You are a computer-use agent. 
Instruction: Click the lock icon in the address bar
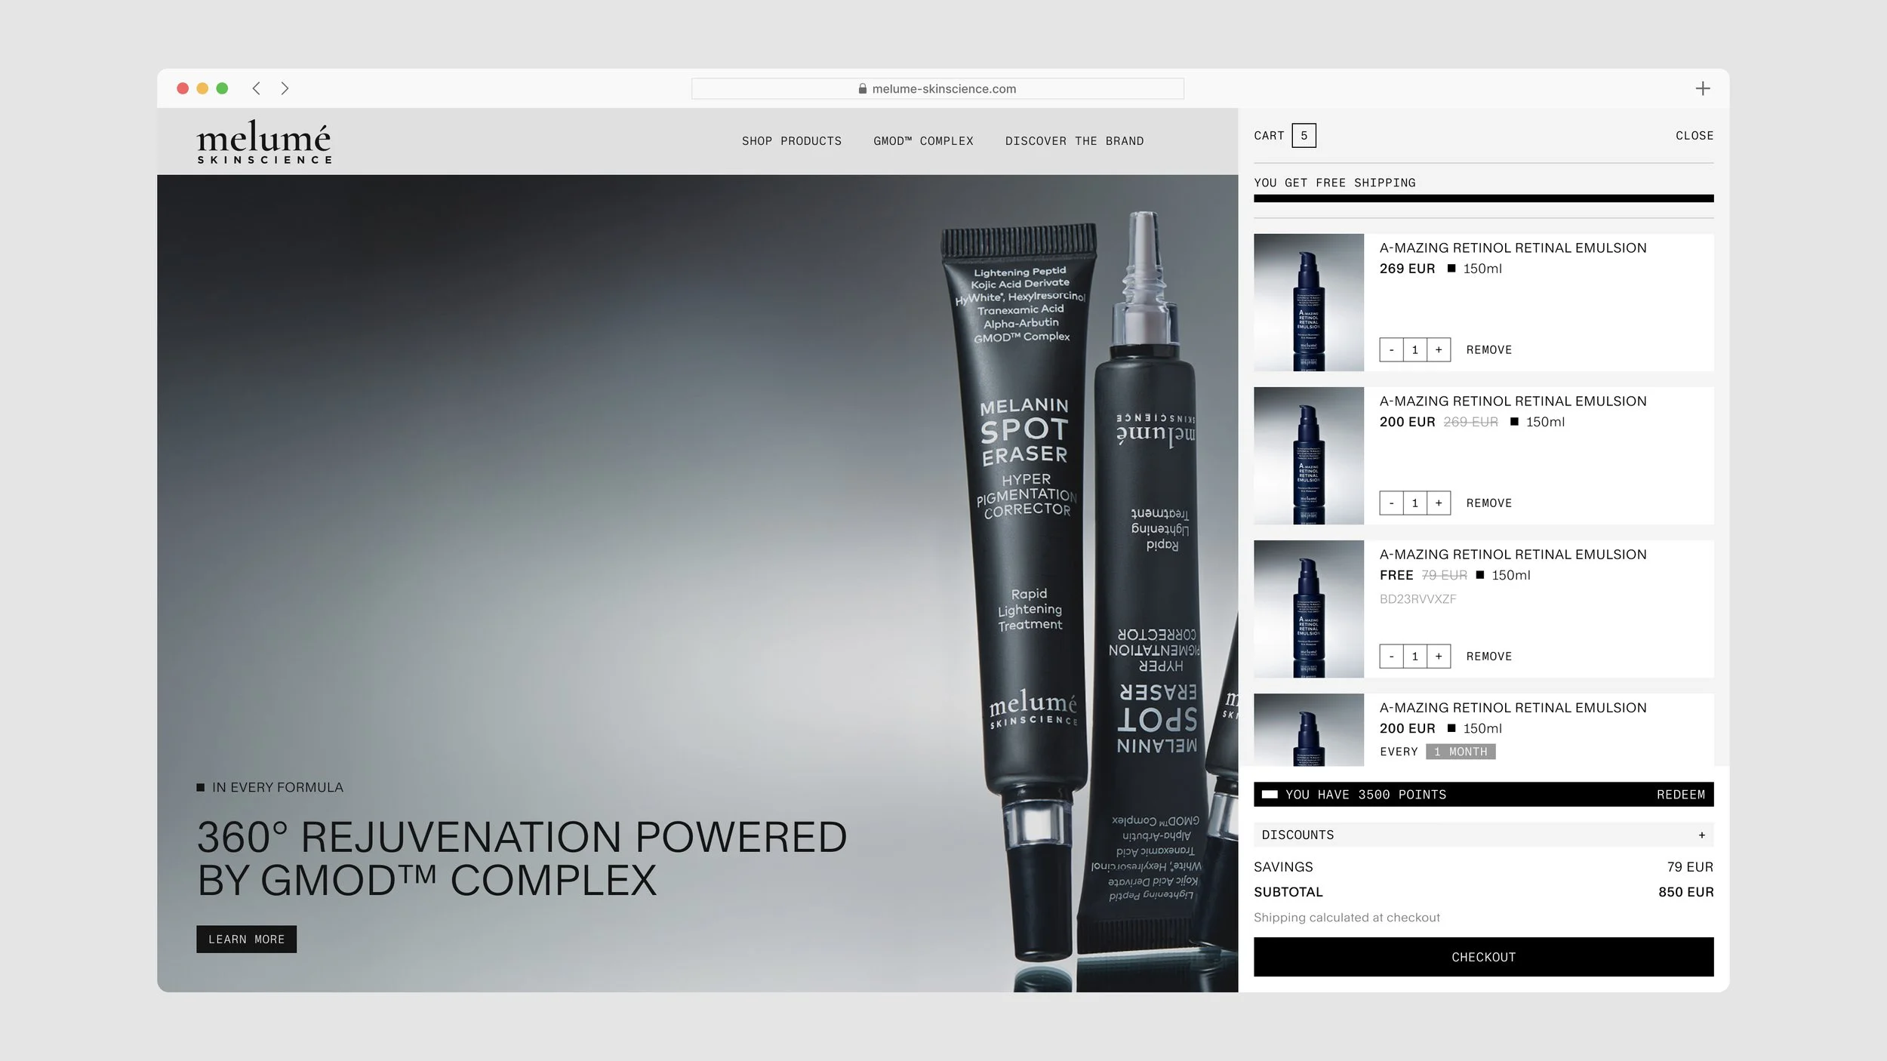[x=863, y=88]
